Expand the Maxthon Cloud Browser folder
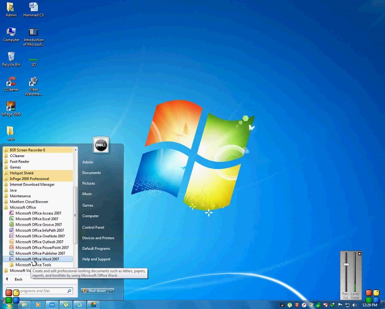This screenshot has height=309, width=385. (x=38, y=202)
